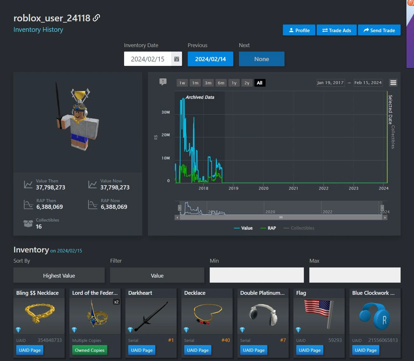Click the navigator scrollbar left arrow
Screen dimensions: 414x361
[x=177, y=217]
